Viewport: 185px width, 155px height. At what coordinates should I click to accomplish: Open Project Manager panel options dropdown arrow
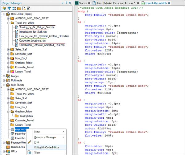tap(63, 3)
